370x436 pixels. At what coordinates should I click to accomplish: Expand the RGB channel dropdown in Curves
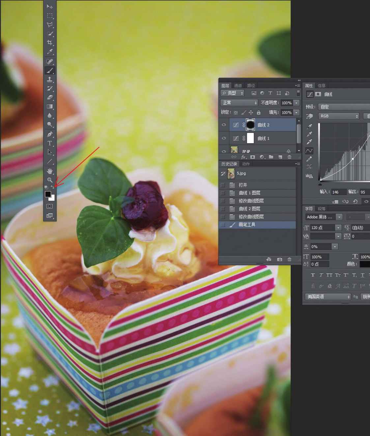(x=338, y=116)
